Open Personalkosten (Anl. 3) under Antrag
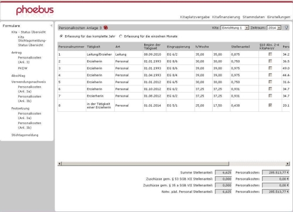The image size is (293, 212). click(29, 60)
